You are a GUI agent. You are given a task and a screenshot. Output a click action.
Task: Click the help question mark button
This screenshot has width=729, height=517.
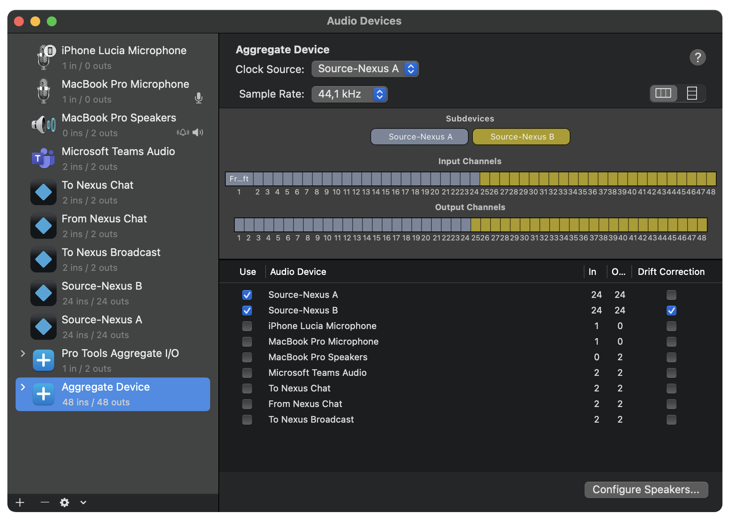coord(697,57)
